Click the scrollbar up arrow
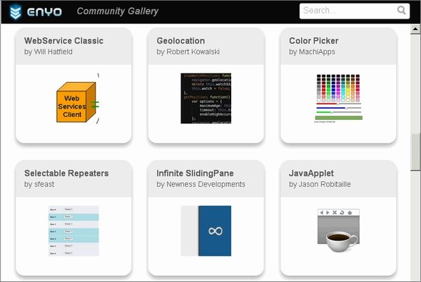Image resolution: width=421 pixels, height=282 pixels. click(x=415, y=29)
